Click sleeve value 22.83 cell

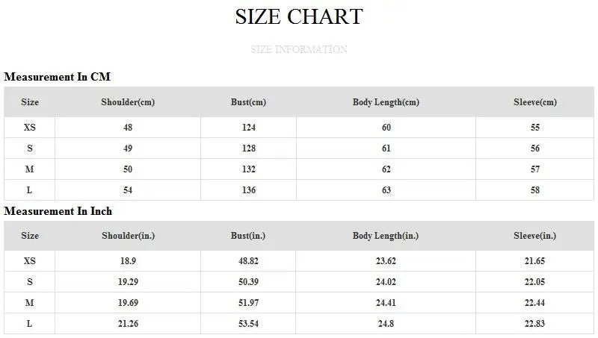pos(535,324)
